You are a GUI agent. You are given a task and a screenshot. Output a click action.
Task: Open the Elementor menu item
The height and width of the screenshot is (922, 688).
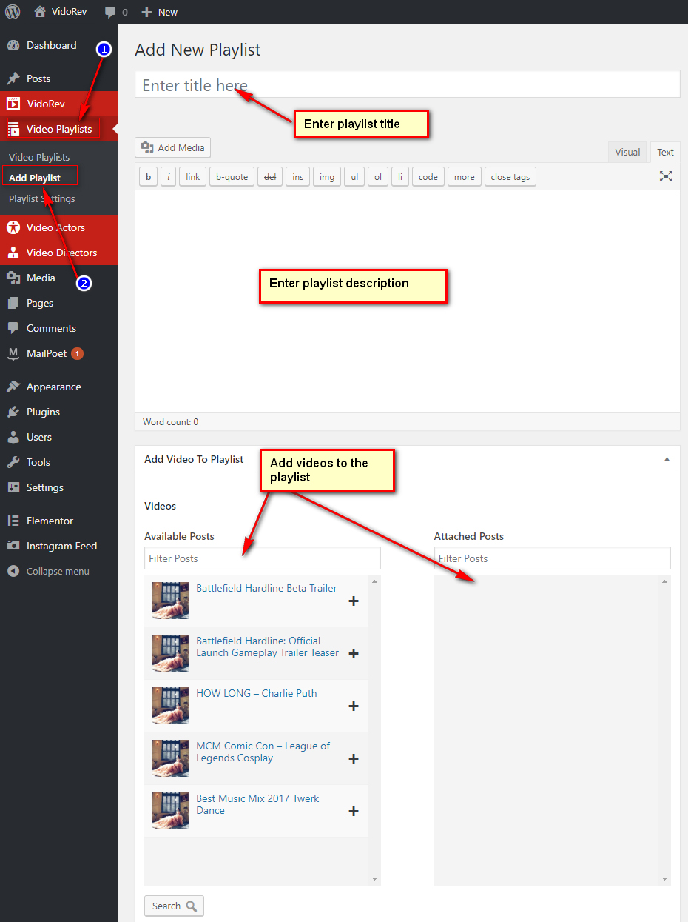pos(50,521)
